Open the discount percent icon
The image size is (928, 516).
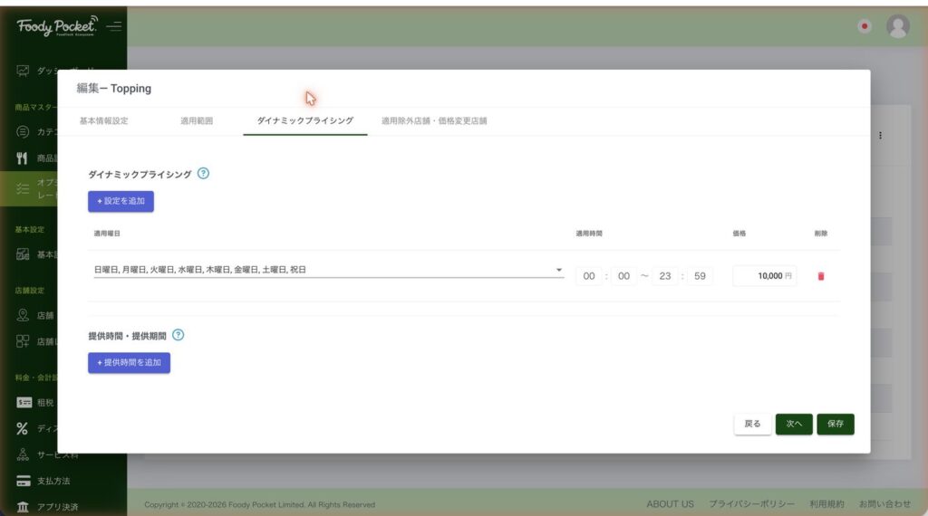tap(22, 428)
